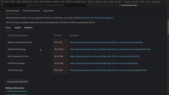Download the linux-aarch64 tar.gz archive
169x95 pixels.
(102, 42)
